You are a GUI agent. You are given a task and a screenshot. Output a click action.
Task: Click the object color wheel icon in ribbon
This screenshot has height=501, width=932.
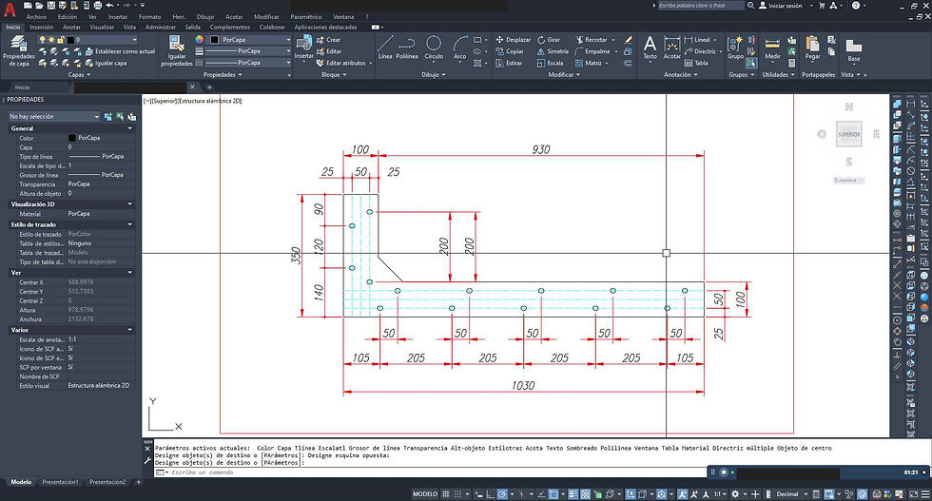pyautogui.click(x=199, y=39)
